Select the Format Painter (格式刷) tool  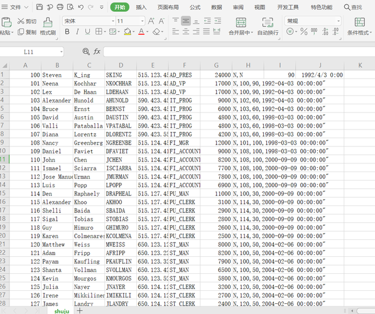click(48, 26)
